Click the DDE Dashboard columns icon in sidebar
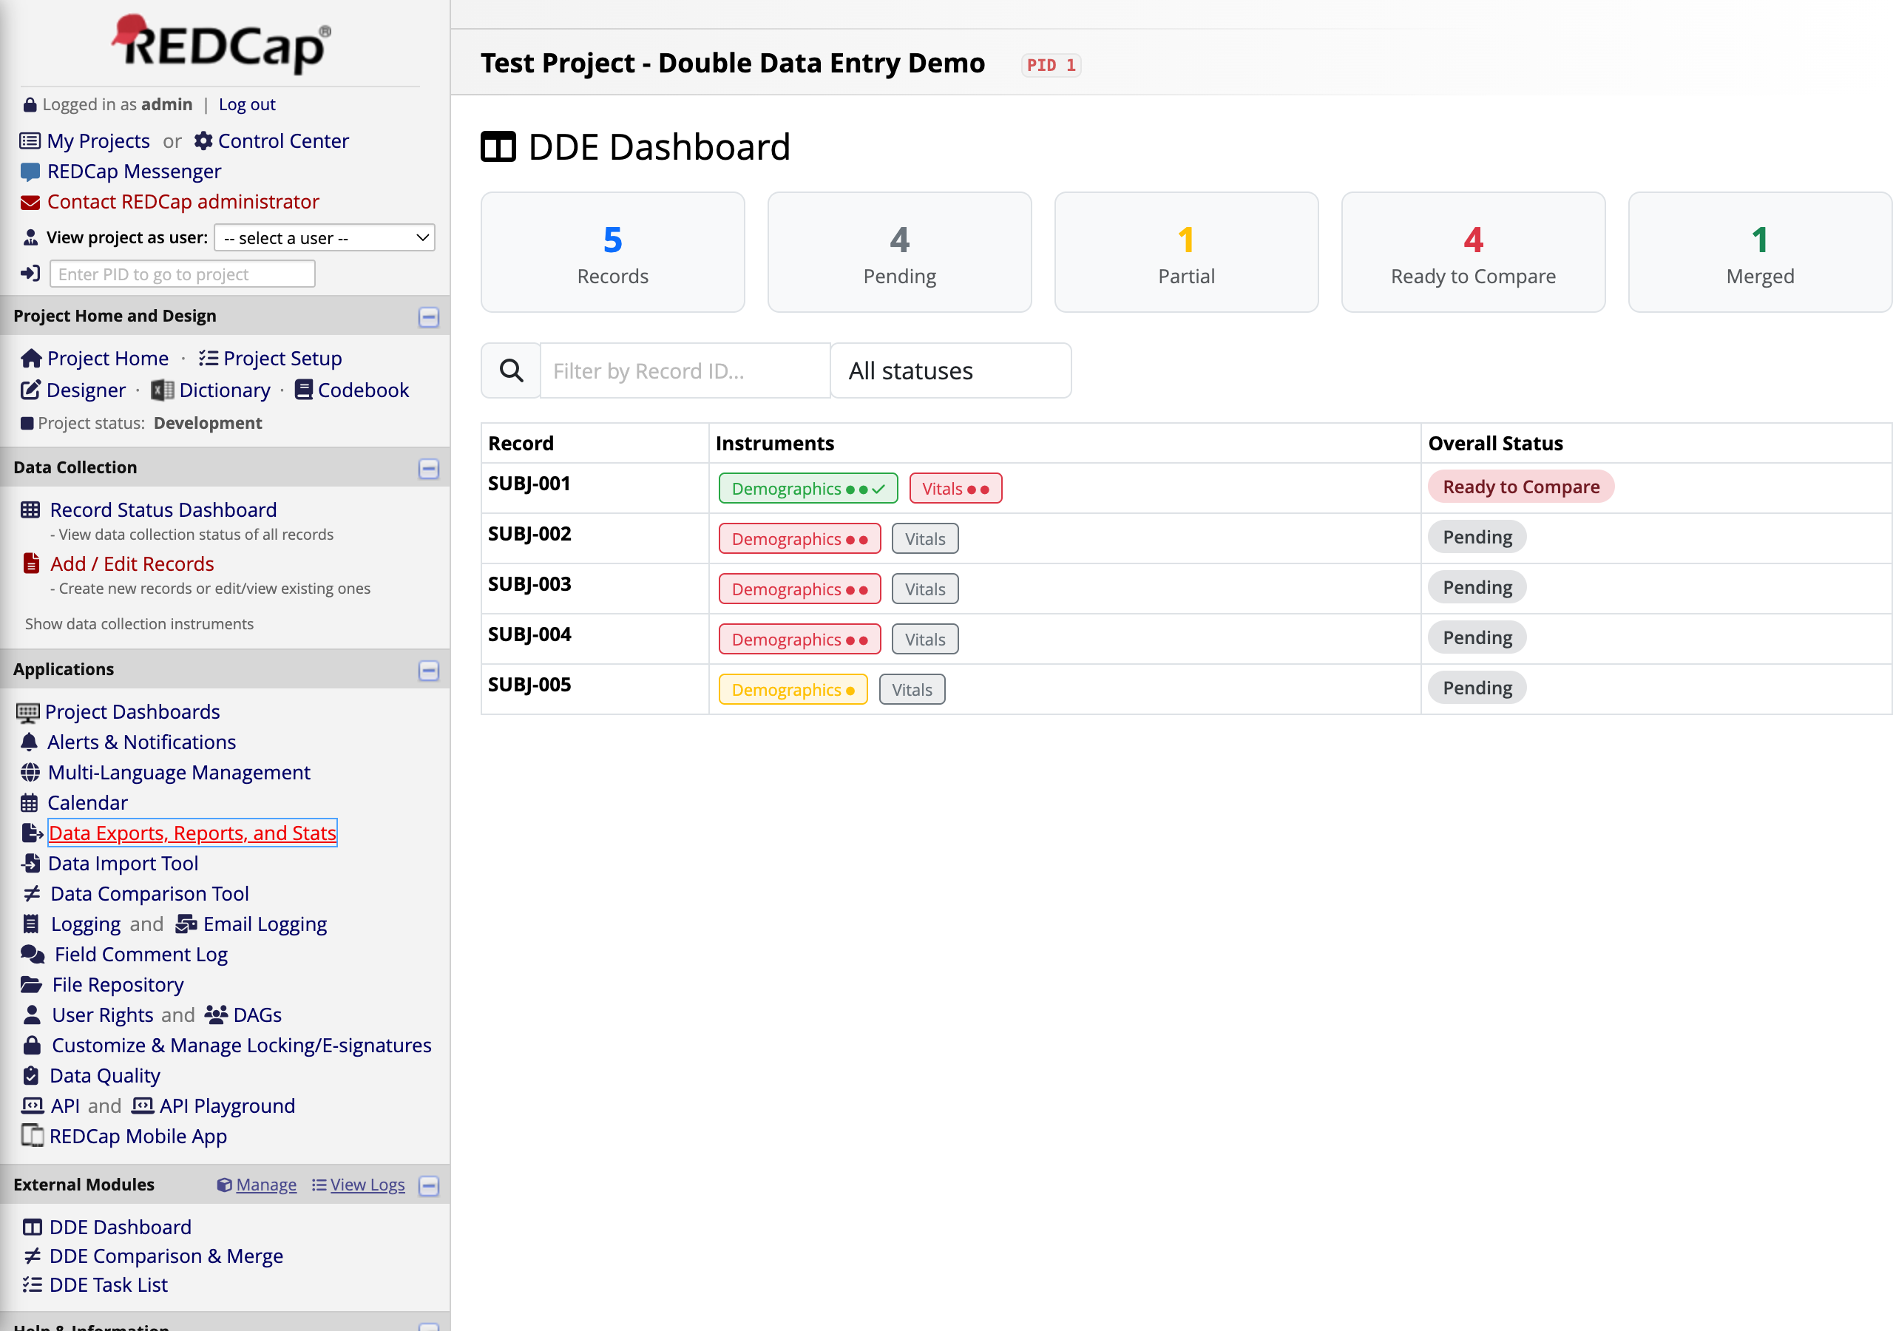Image resolution: width=1893 pixels, height=1331 pixels. click(x=32, y=1227)
